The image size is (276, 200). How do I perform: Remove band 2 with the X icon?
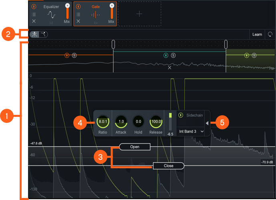tap(169, 67)
